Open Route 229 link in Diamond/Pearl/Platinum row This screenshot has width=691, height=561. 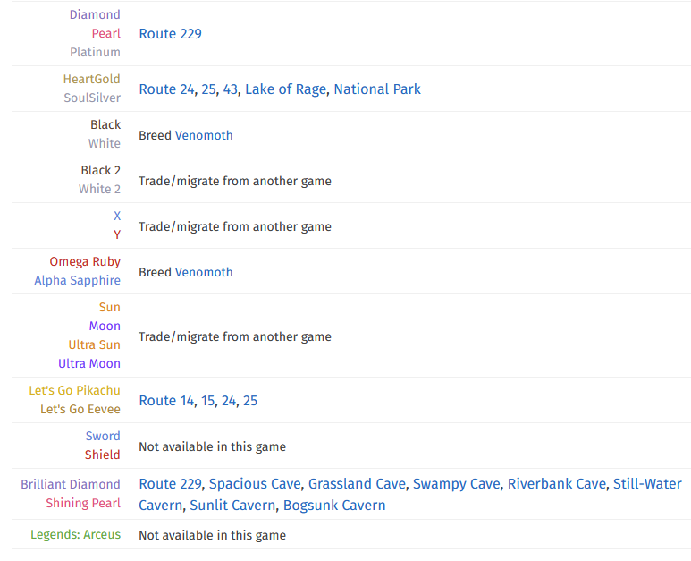(x=170, y=34)
